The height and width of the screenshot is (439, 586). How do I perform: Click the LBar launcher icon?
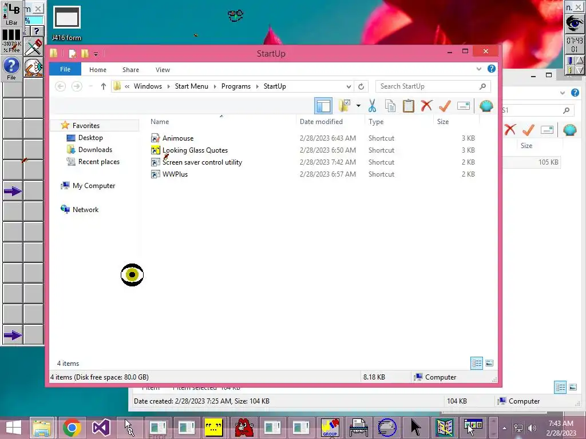click(x=11, y=14)
